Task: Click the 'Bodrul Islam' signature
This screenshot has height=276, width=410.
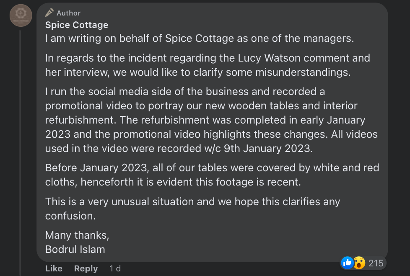Action: click(75, 249)
